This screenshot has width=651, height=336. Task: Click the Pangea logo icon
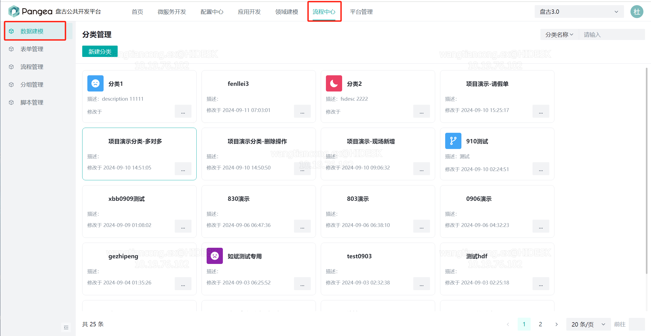coord(14,11)
